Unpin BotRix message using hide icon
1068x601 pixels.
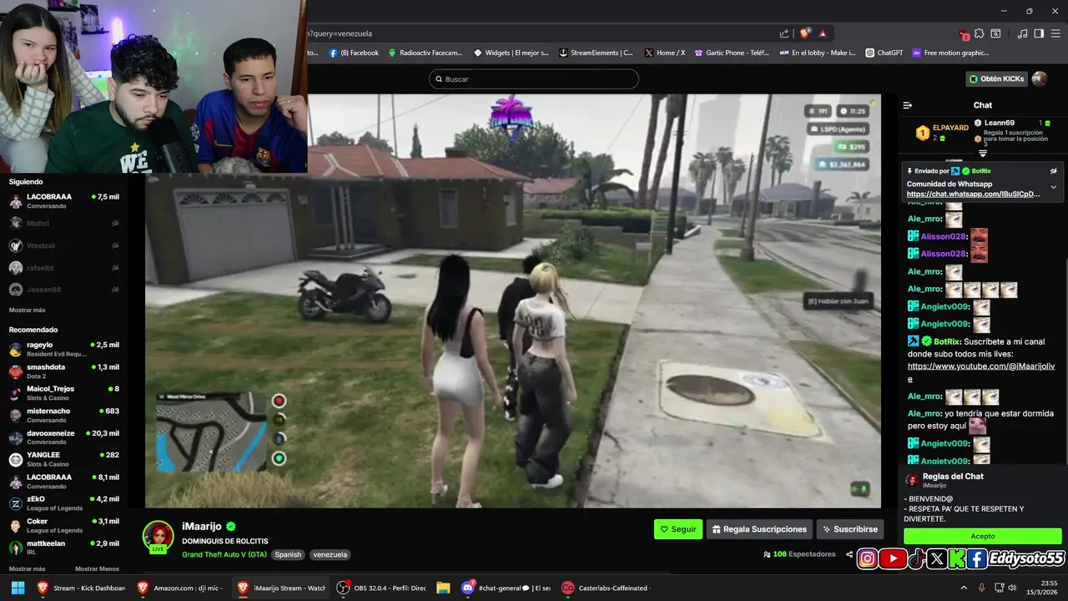coord(1053,170)
